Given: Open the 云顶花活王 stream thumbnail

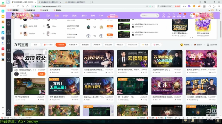Looking at the screenshot, I should point(98,59).
